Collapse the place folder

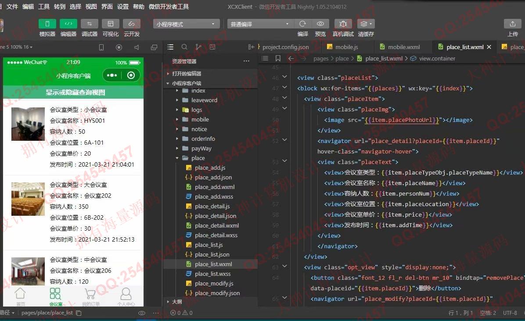211,158
